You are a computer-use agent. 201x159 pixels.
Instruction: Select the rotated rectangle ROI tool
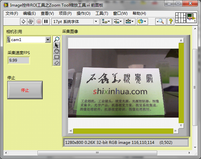(57, 63)
